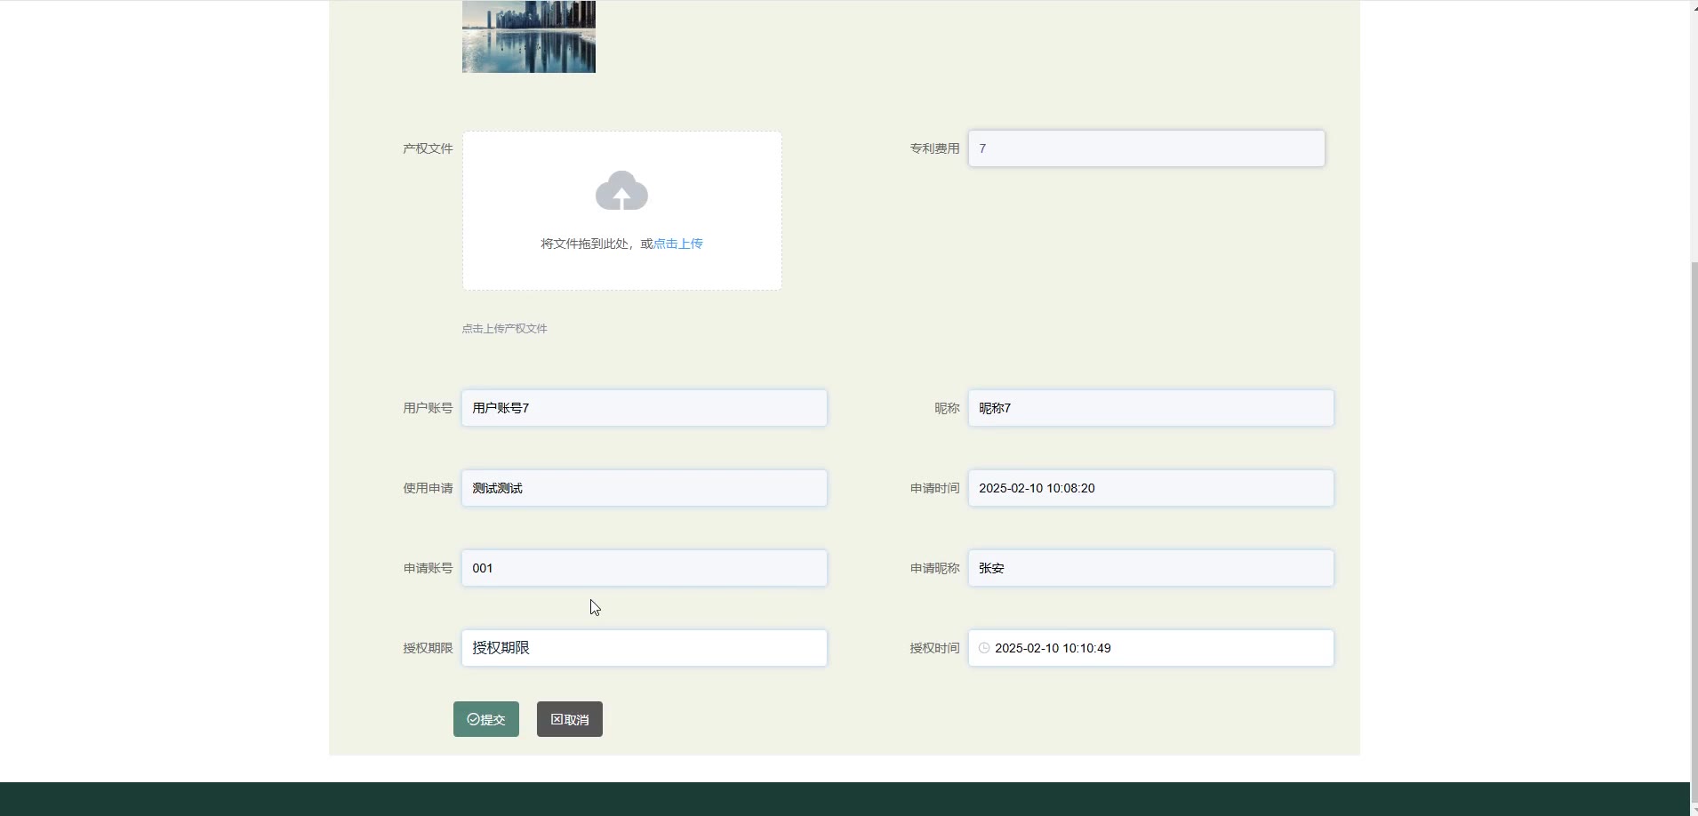This screenshot has height=816, width=1698.
Task: Click the 用户账号 input field
Action: point(644,408)
